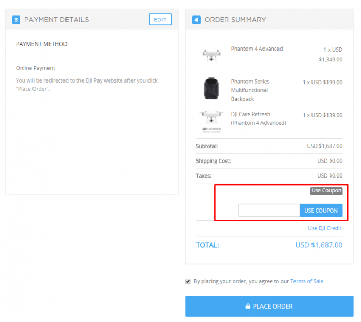Viewport: 361px width, 322px height.
Task: Open the Terms of Sale link
Action: [307, 281]
